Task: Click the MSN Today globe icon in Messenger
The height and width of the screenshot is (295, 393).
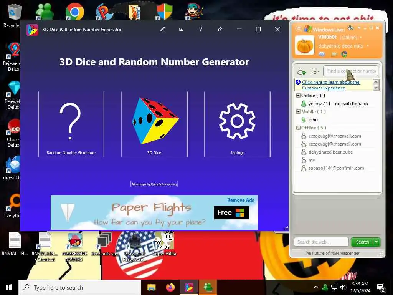Action: click(344, 54)
